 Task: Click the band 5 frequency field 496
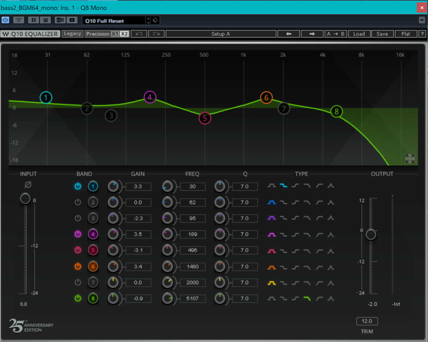pos(193,250)
